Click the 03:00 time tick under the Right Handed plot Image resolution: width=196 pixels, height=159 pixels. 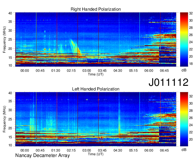(87, 71)
